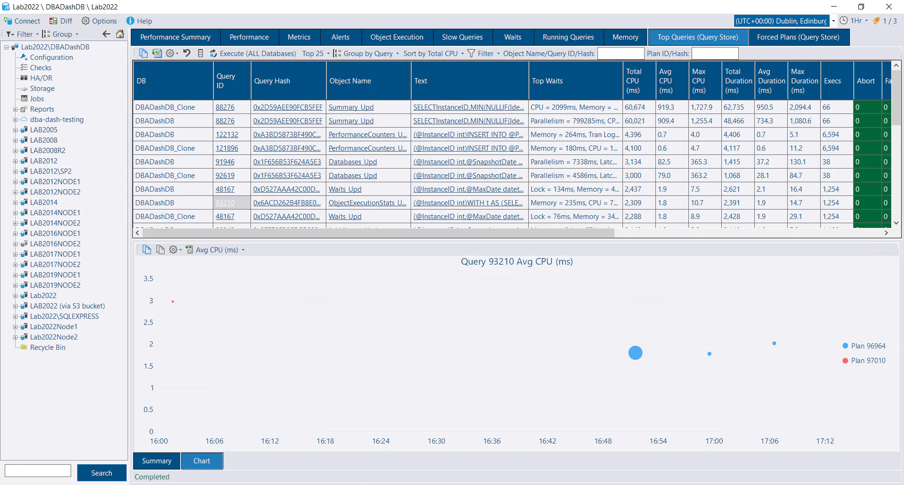Click the Export to Excel icon

(x=157, y=54)
